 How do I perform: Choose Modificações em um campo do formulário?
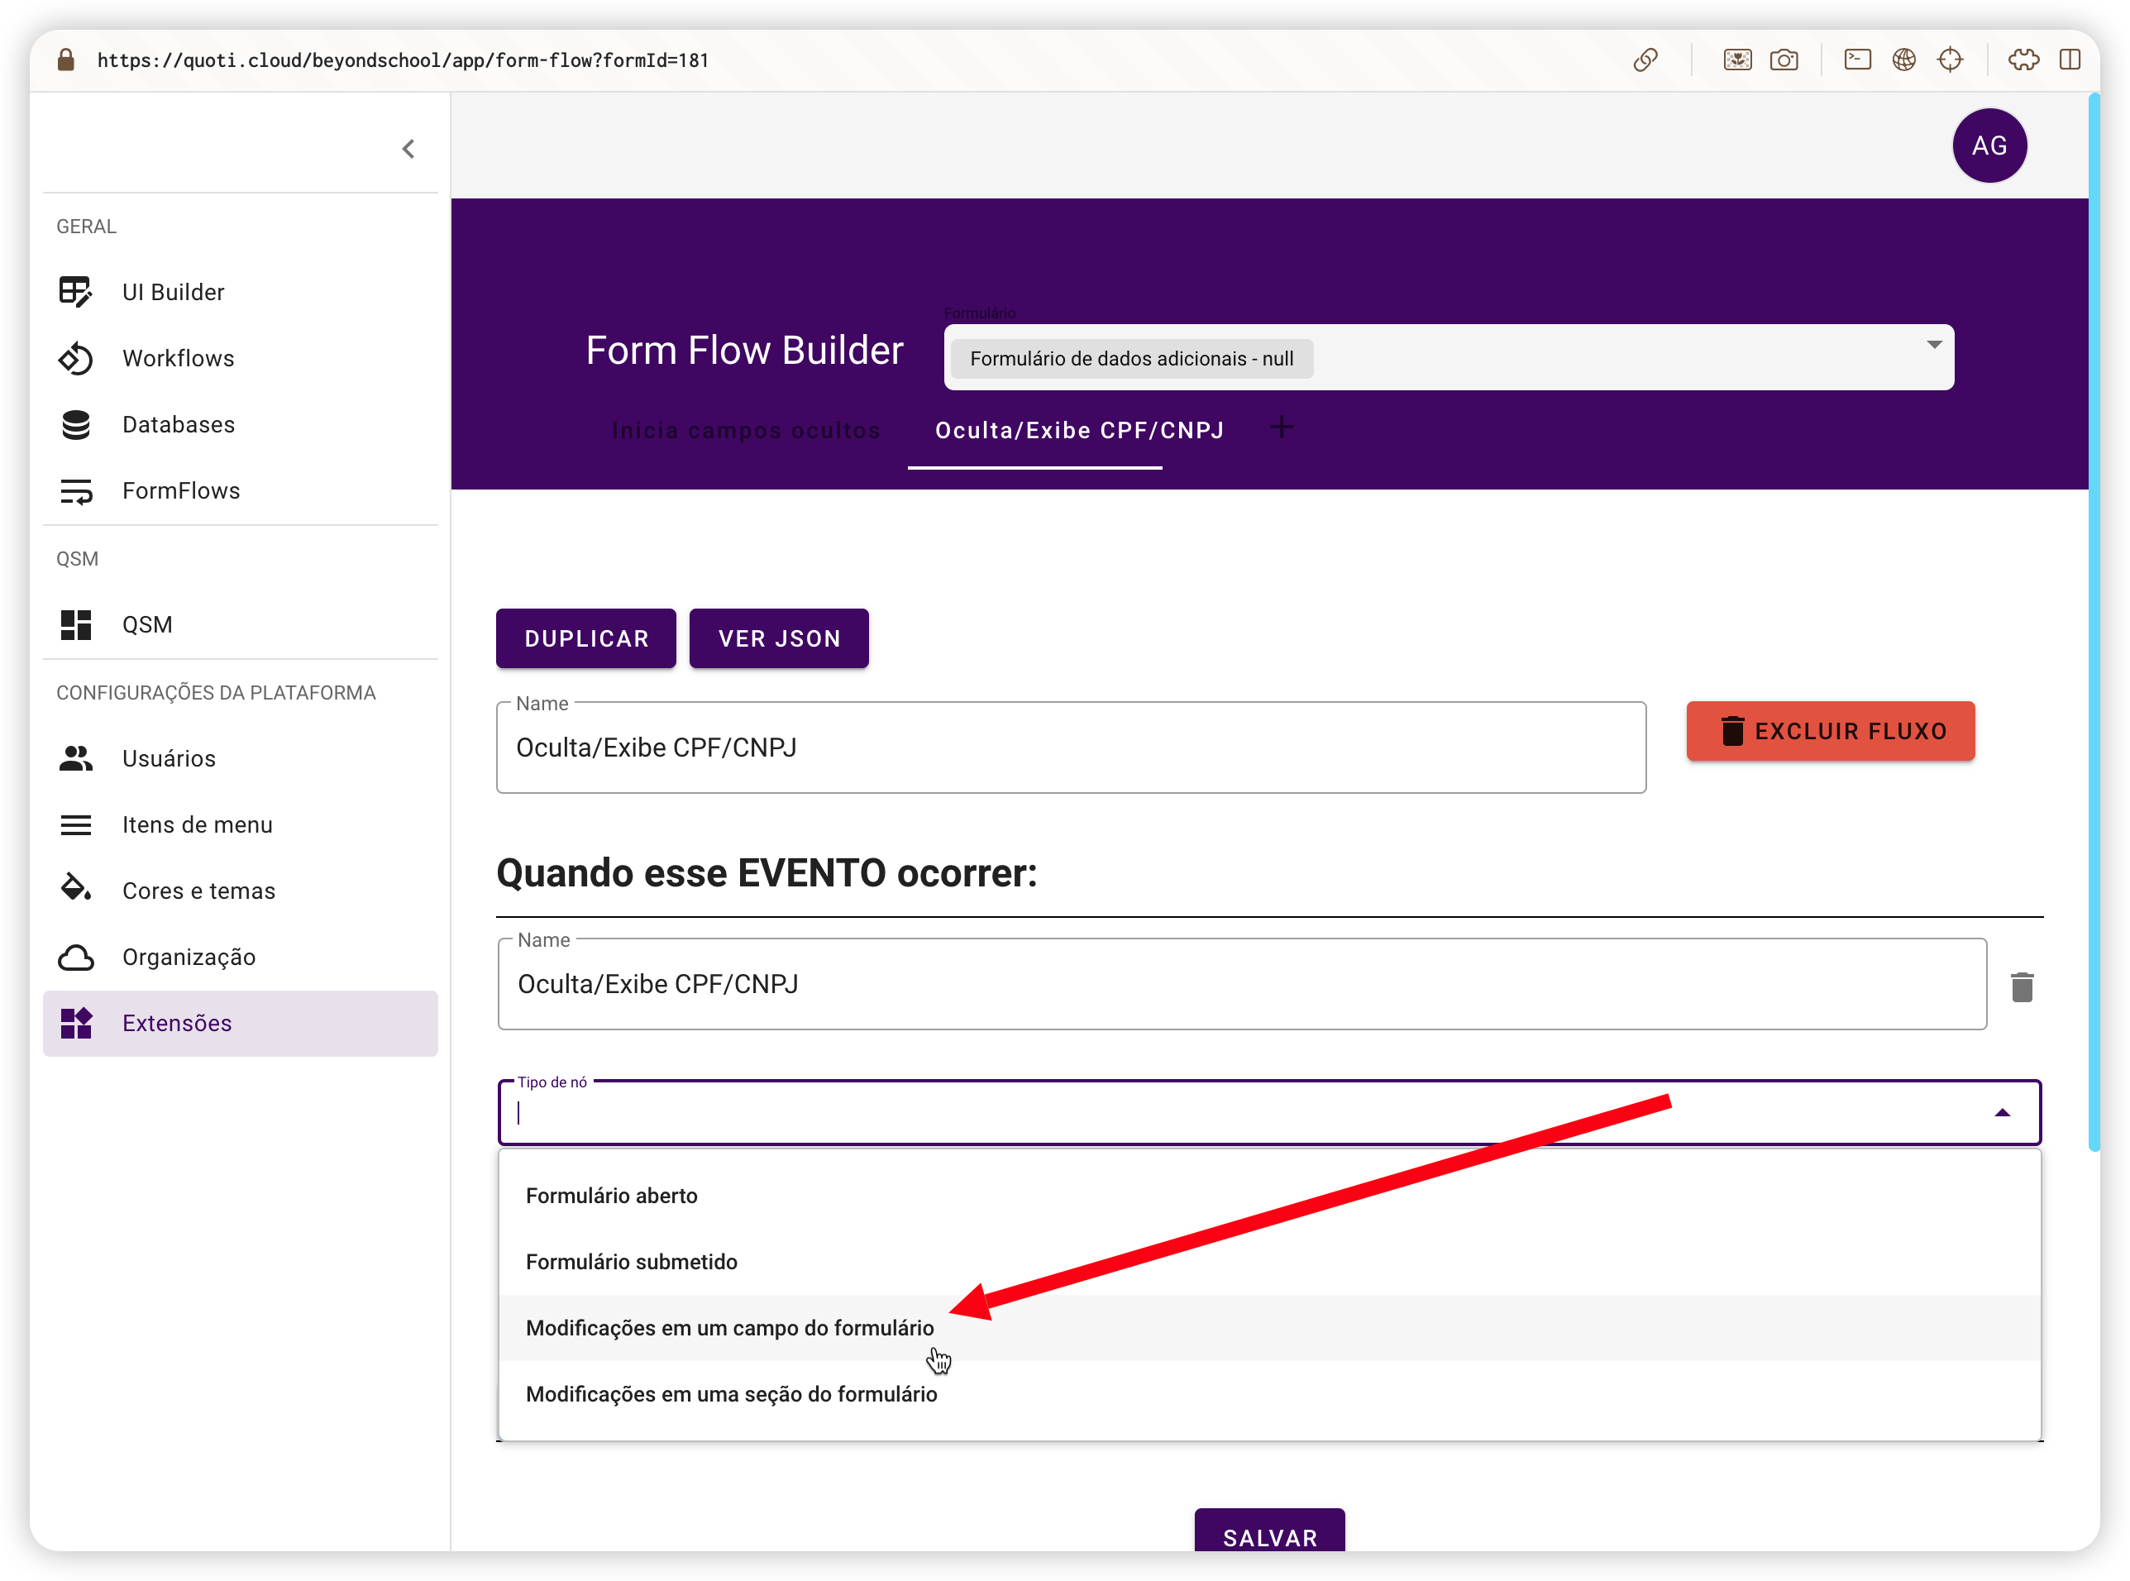729,1327
